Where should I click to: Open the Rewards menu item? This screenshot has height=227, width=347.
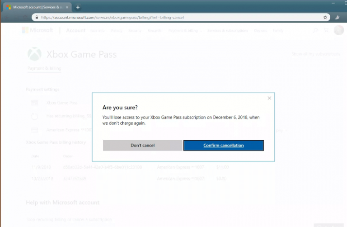click(155, 31)
